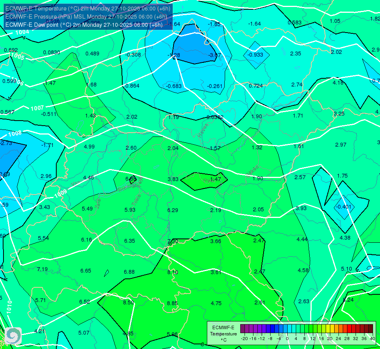Select the ECMWF-E Temperature 2m layer title
This screenshot has height=349, width=380.
pos(88,9)
